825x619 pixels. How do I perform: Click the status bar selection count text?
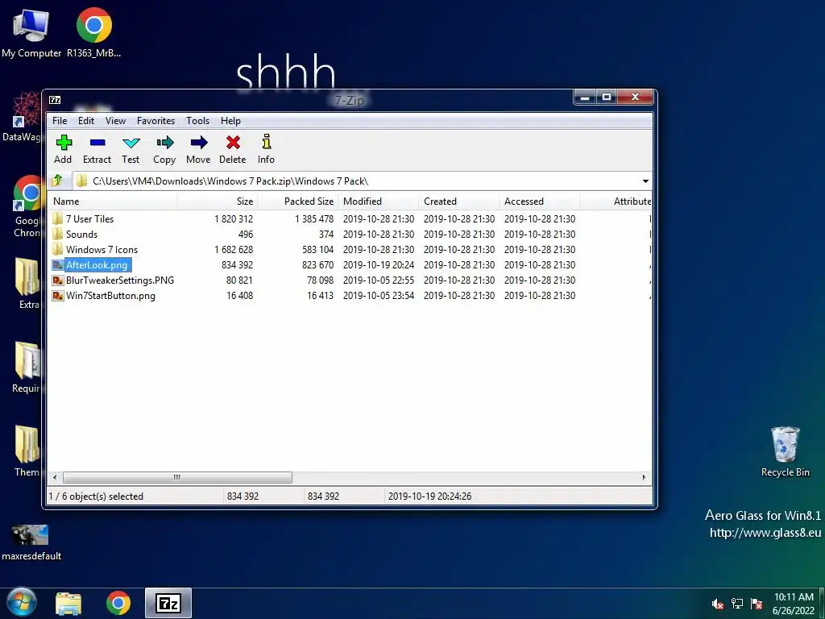click(x=96, y=496)
